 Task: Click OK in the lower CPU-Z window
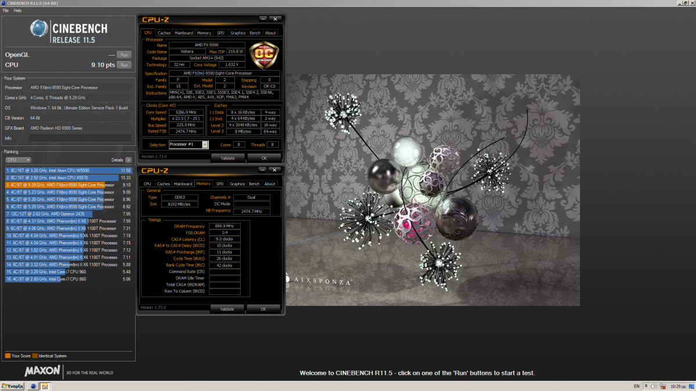263,309
